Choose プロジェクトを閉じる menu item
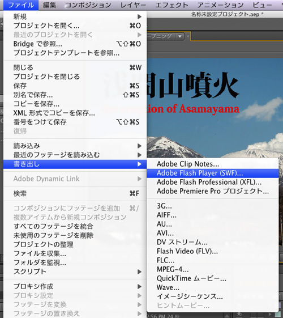Viewport: 283px width, 318px height. click(x=75, y=77)
